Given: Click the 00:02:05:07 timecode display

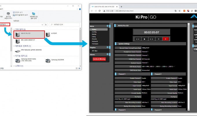Looking at the screenshot, I should [152, 32].
